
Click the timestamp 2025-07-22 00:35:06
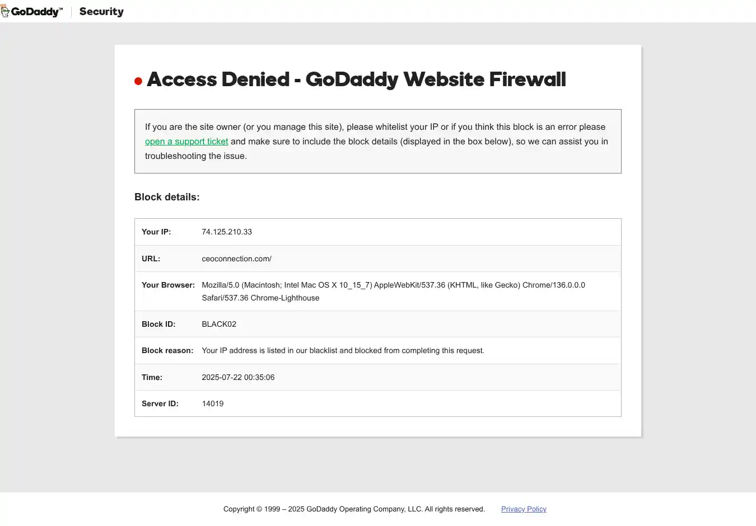click(238, 378)
